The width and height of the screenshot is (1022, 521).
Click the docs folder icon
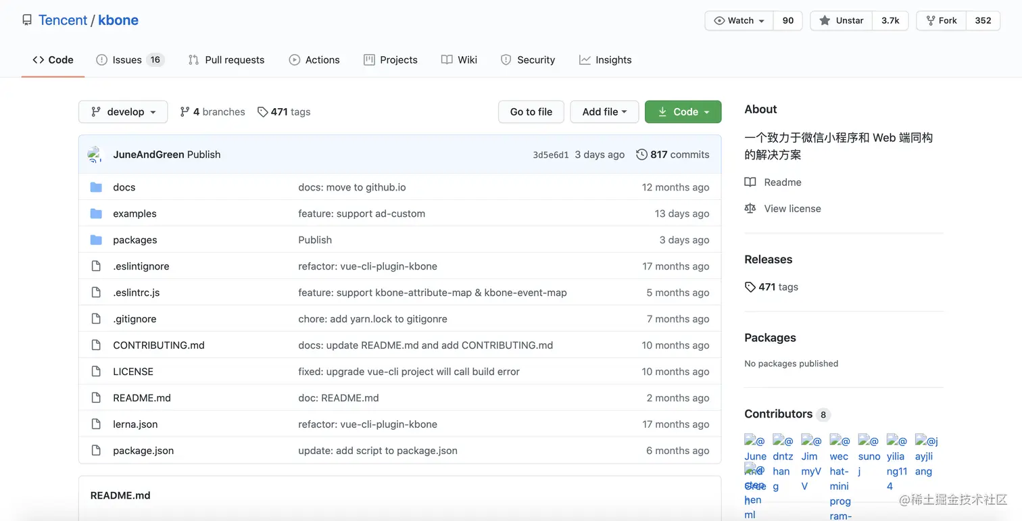coord(96,187)
